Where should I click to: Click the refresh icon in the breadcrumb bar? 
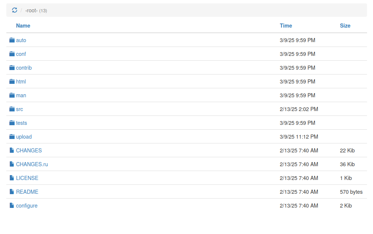pyautogui.click(x=15, y=10)
